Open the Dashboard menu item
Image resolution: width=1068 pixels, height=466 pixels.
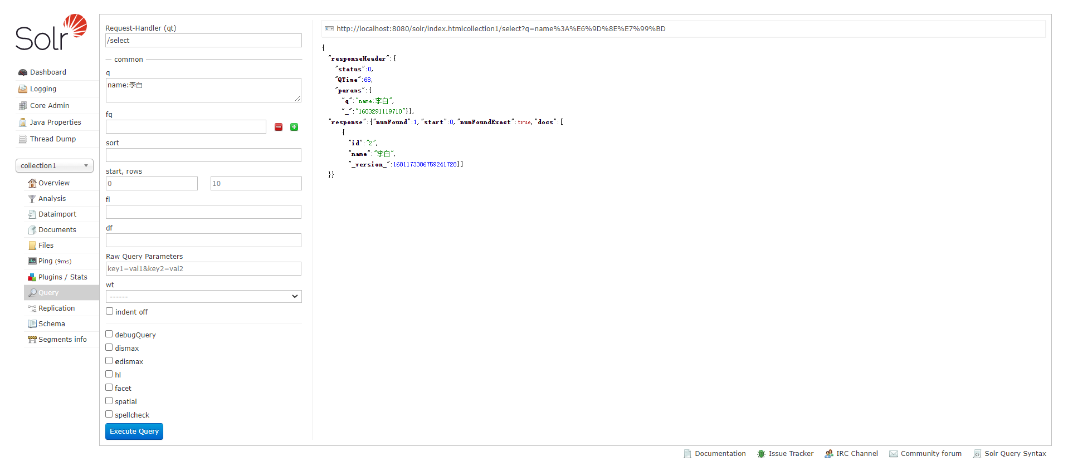[48, 72]
